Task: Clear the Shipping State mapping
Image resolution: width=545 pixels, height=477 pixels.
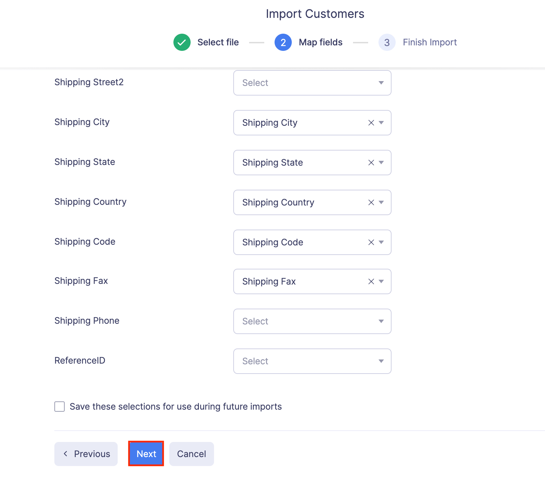Action: [x=371, y=163]
